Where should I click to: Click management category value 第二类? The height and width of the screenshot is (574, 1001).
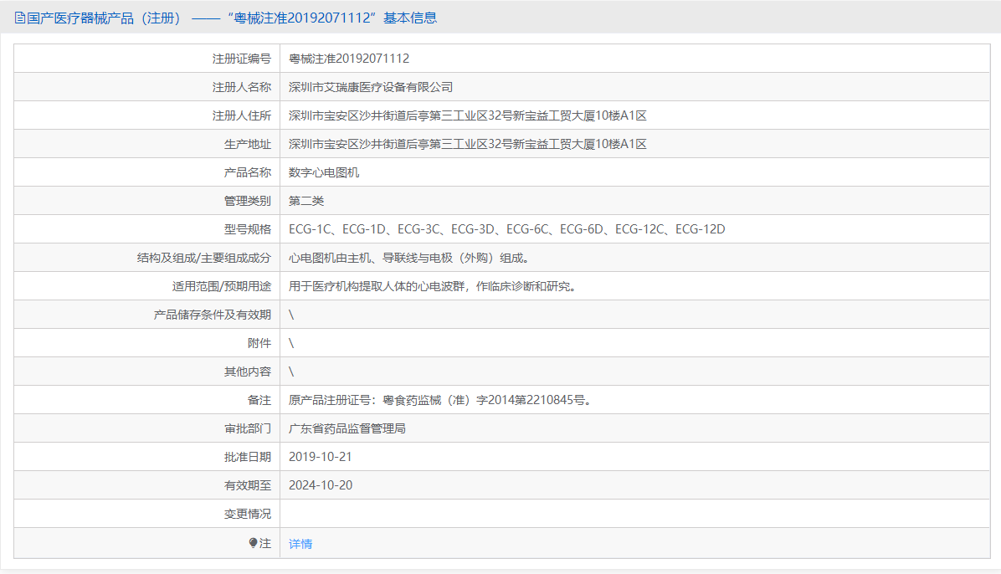pos(306,201)
